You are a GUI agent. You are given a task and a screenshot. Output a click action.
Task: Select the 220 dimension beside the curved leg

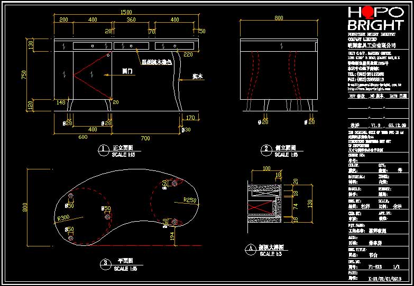pyautogui.click(x=188, y=54)
